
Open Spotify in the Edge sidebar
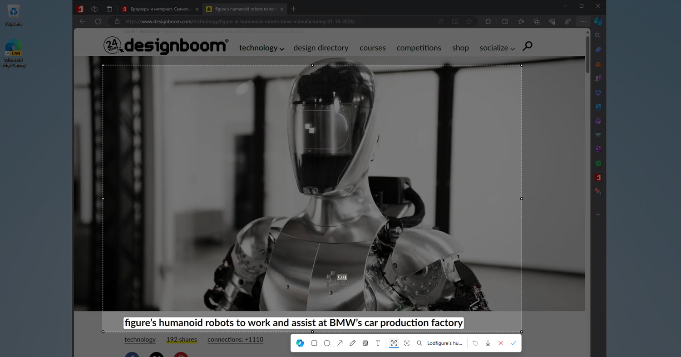[x=598, y=163]
